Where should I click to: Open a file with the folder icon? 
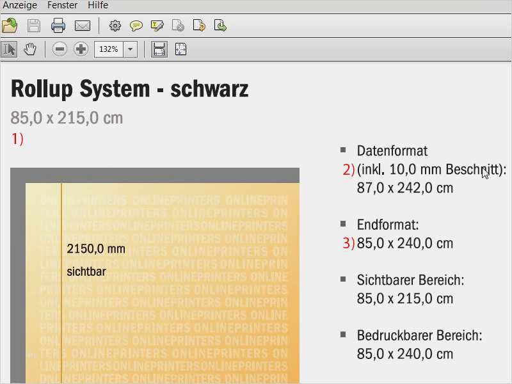click(10, 26)
